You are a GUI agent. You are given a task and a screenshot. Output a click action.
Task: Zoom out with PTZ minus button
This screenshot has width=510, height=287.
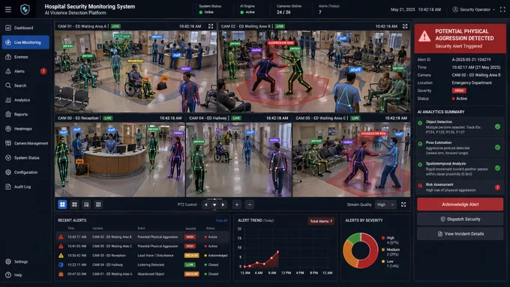coord(250,205)
